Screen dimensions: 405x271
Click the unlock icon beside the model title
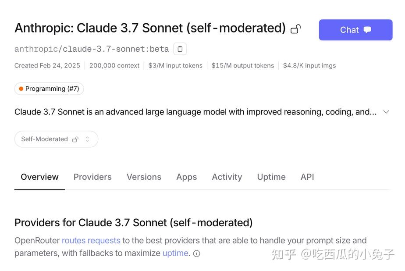point(296,29)
